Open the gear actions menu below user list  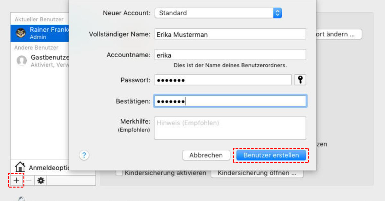pyautogui.click(x=41, y=181)
